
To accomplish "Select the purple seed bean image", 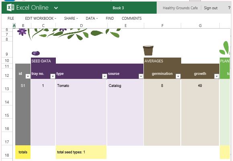I will 36,53.
